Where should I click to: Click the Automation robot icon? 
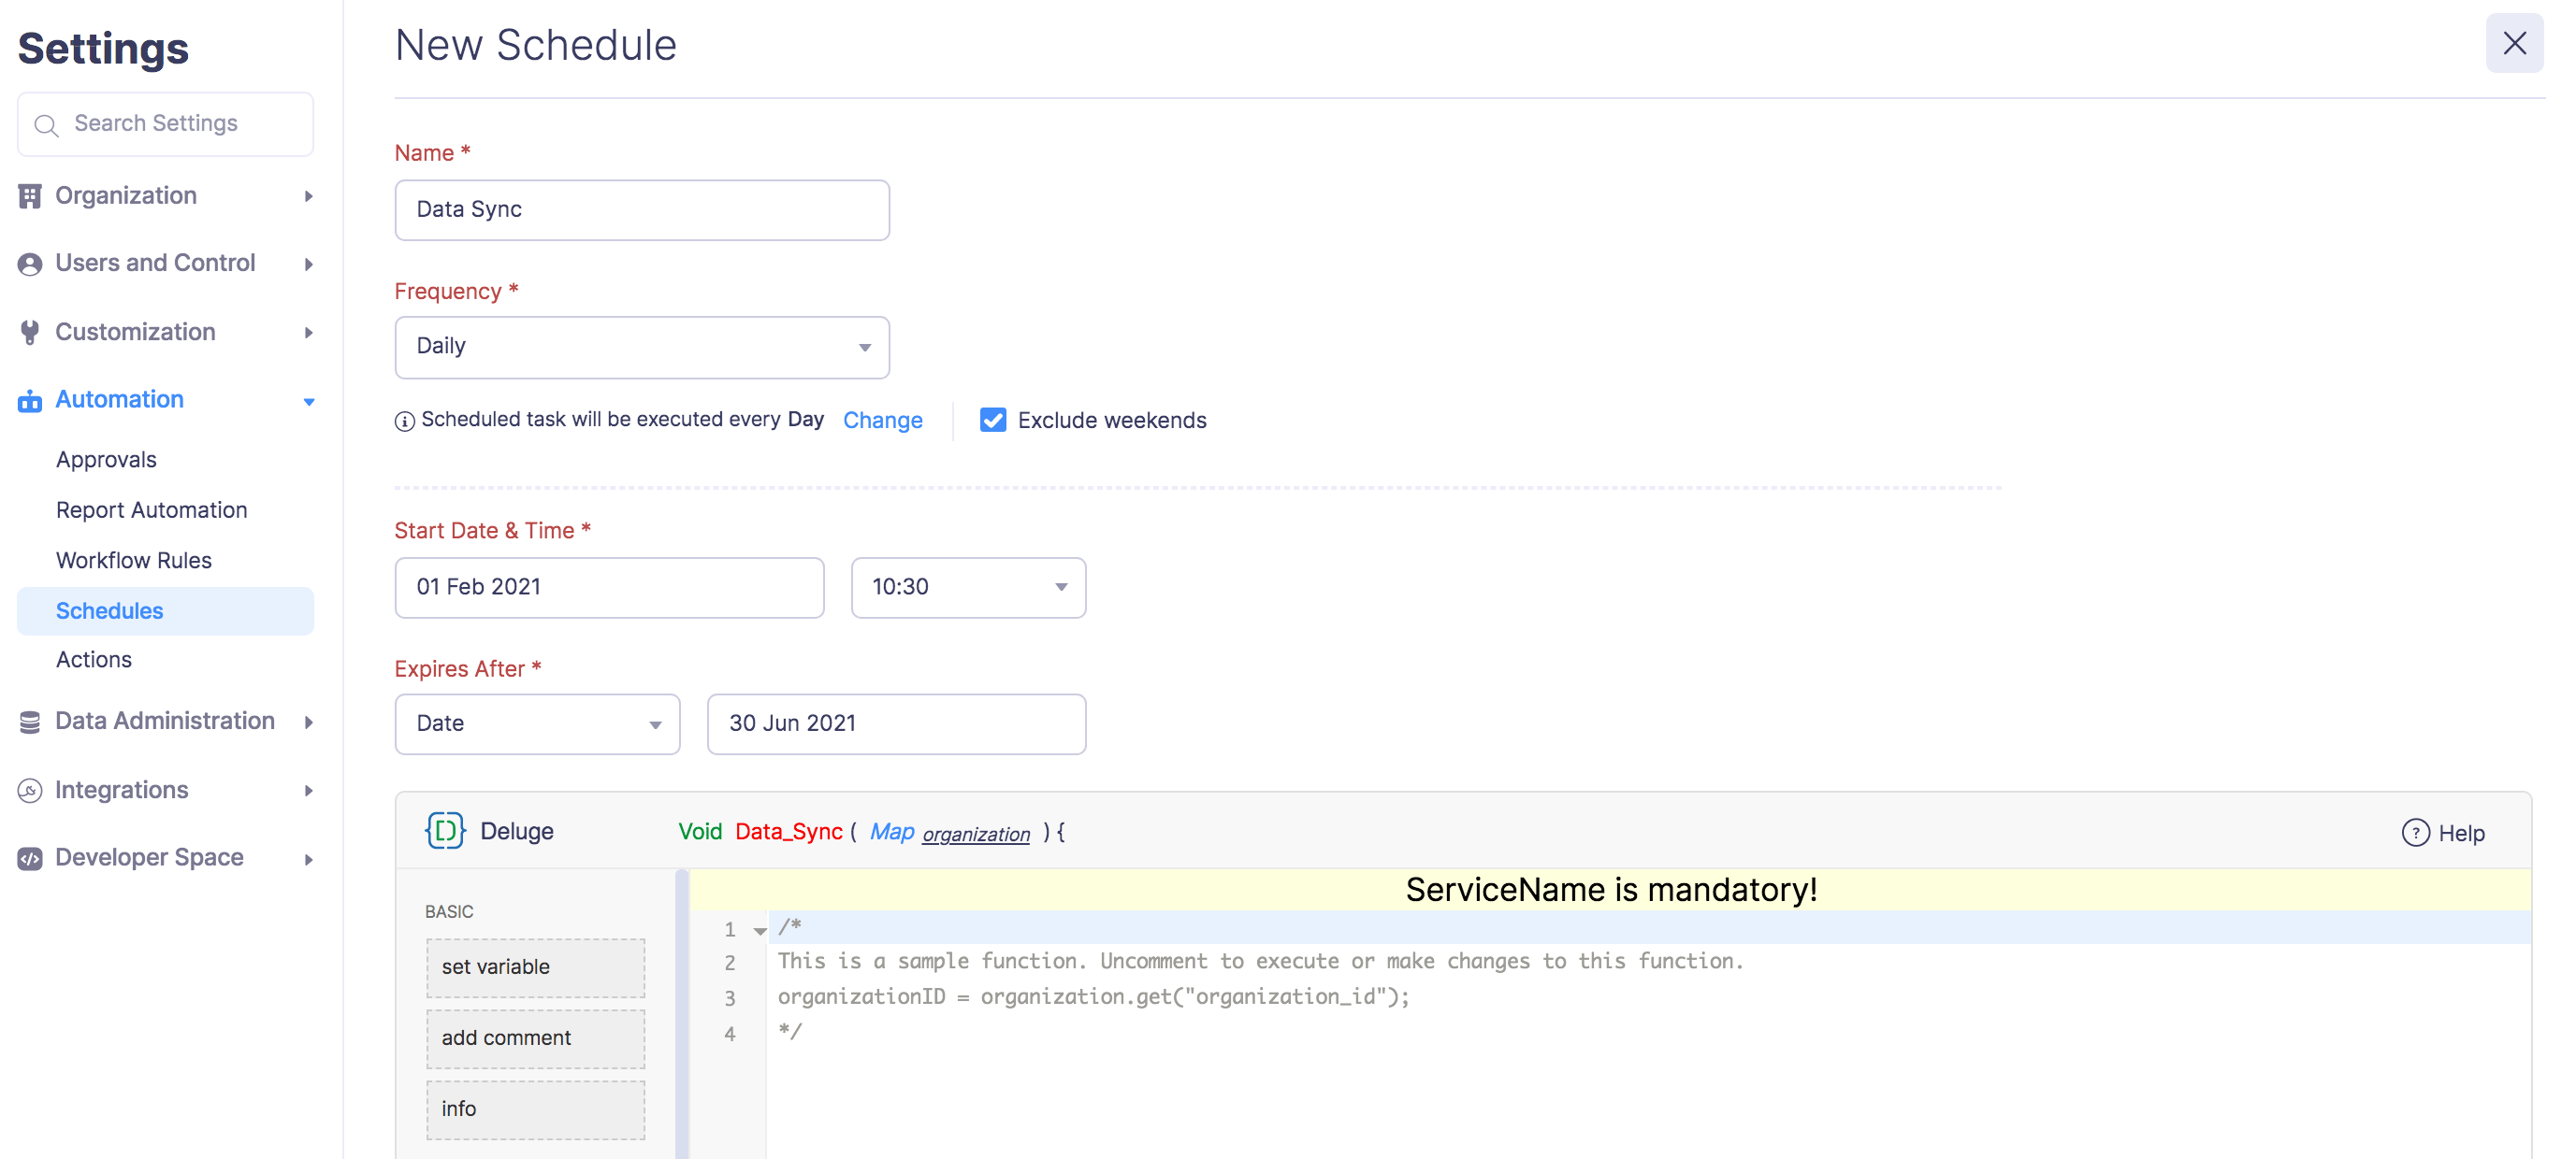pyautogui.click(x=30, y=399)
